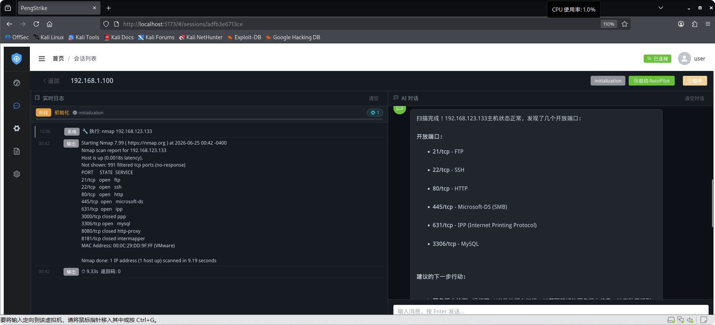
Task: Clear the AI chat with 清空对话
Action: point(694,98)
